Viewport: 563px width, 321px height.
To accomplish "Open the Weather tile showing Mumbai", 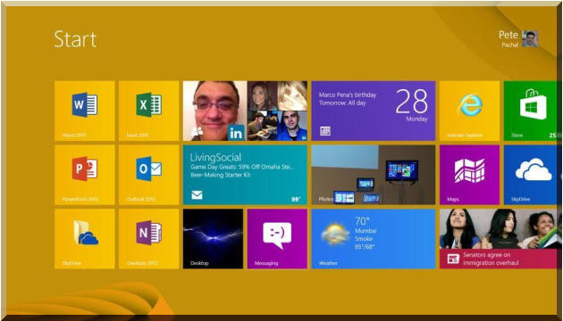I will click(x=374, y=239).
